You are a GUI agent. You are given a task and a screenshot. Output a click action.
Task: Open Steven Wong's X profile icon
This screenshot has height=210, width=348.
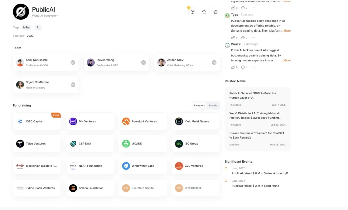[144, 62]
